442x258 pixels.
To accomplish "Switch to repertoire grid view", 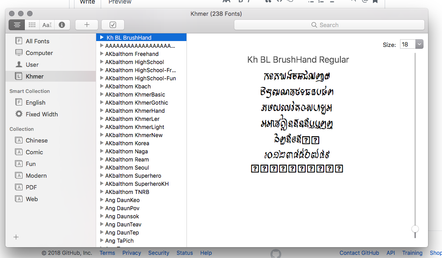I will (x=32, y=25).
